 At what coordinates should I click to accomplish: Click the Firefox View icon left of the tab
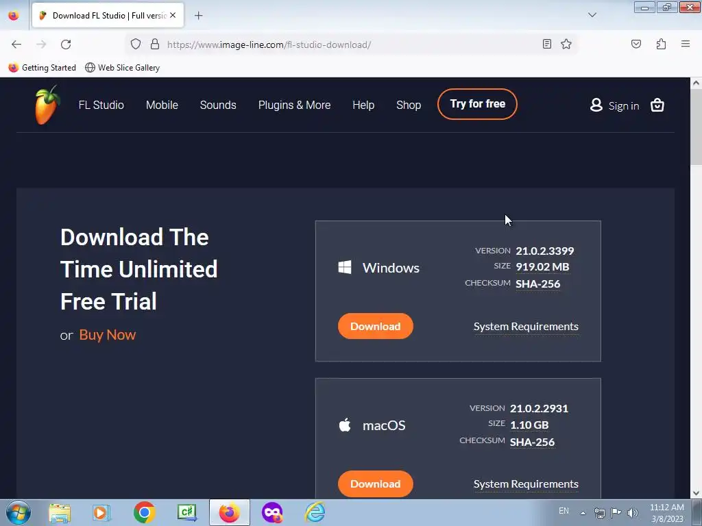pos(14,16)
